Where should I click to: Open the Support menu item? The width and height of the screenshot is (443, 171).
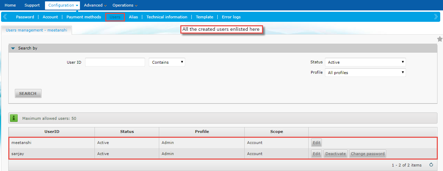click(x=32, y=5)
